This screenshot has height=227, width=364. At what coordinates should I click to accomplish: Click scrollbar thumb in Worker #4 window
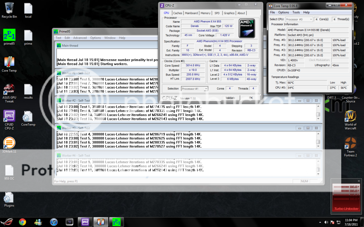click(318, 170)
